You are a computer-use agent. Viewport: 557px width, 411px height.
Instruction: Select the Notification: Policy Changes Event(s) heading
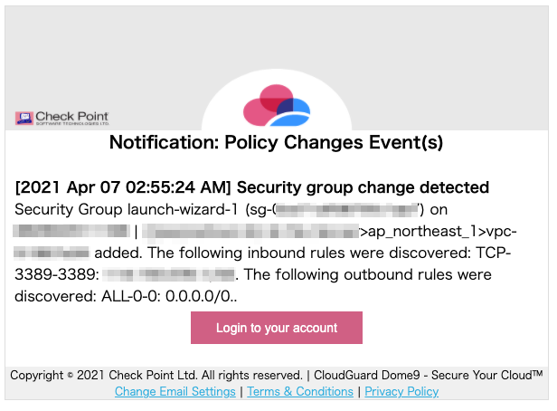coord(277,142)
